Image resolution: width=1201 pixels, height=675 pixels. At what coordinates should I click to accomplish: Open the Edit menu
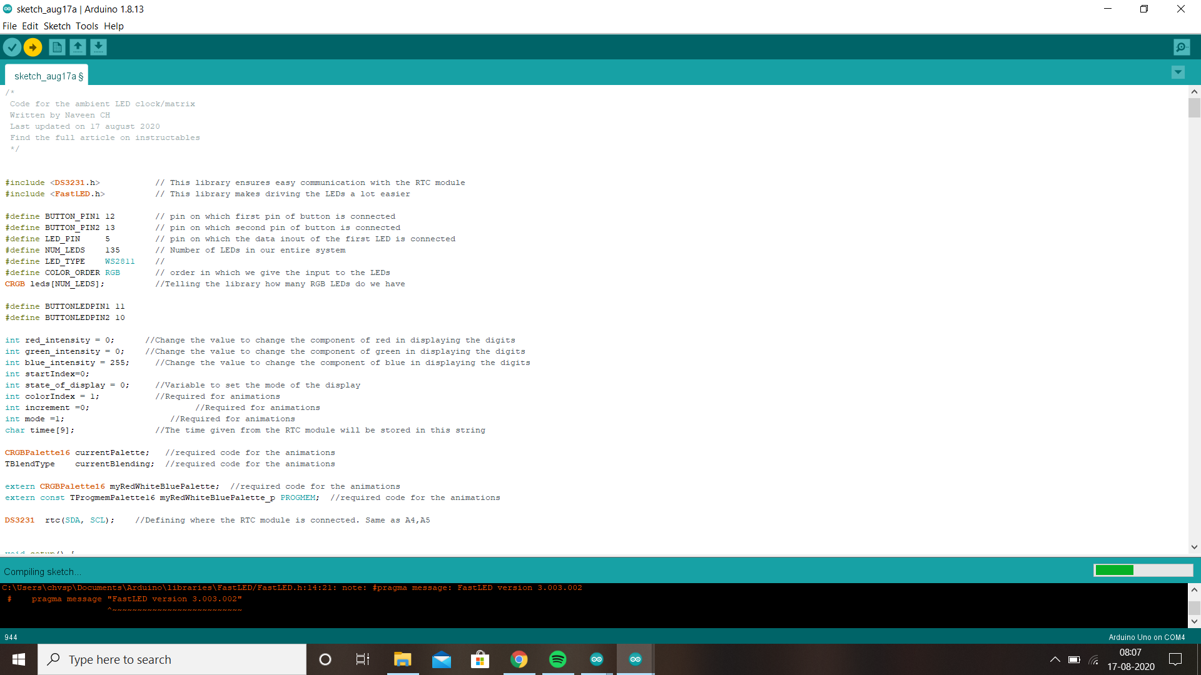coord(30,26)
